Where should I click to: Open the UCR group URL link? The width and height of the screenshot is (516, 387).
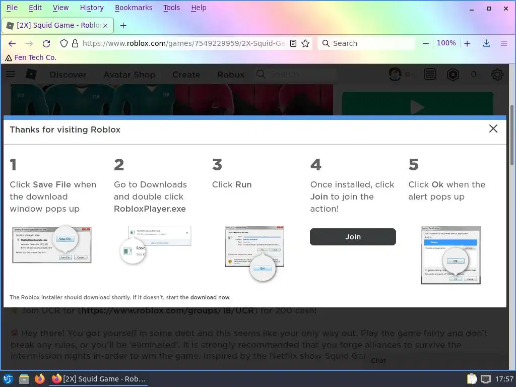168,310
